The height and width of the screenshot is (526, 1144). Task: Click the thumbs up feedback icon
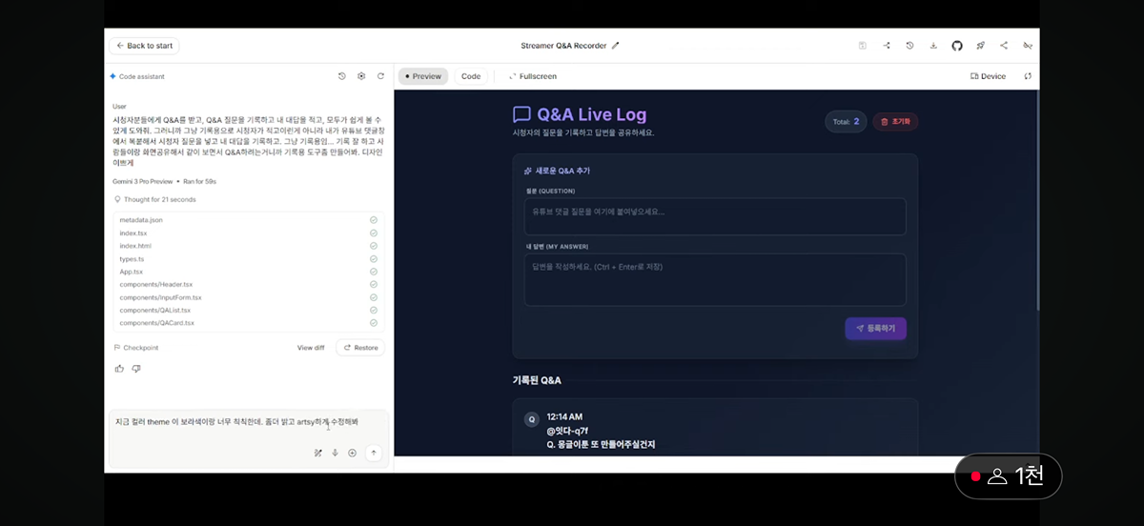pyautogui.click(x=119, y=369)
